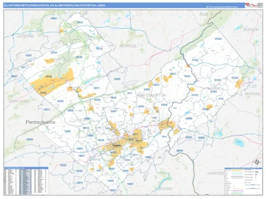Open the map legend key box

[243, 181]
